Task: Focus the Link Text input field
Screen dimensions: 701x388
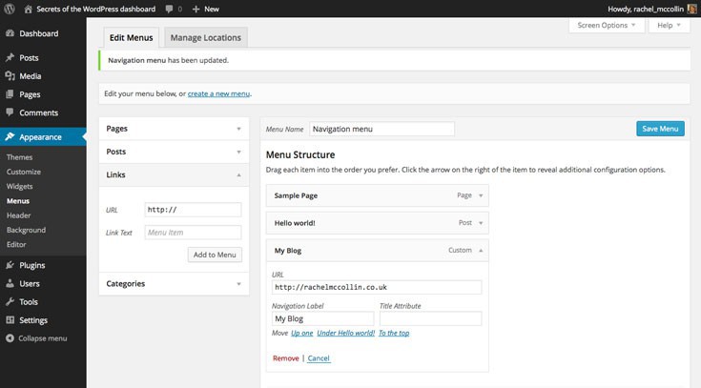Action: tap(193, 233)
